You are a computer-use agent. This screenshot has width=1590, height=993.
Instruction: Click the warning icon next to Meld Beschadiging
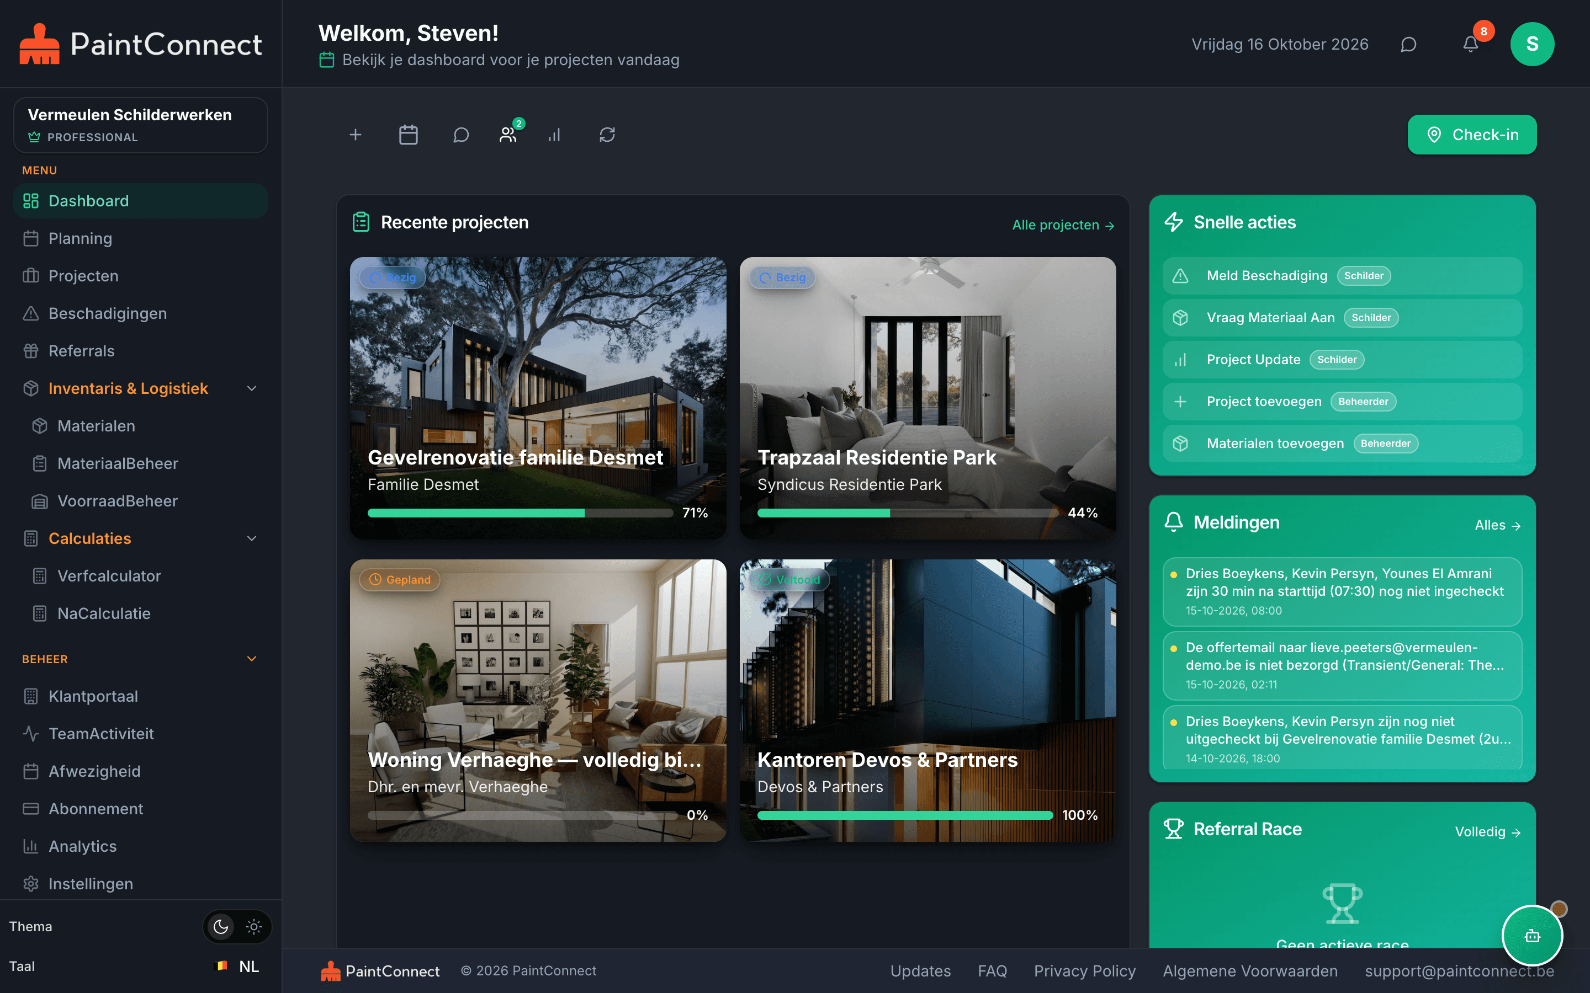pos(1181,276)
